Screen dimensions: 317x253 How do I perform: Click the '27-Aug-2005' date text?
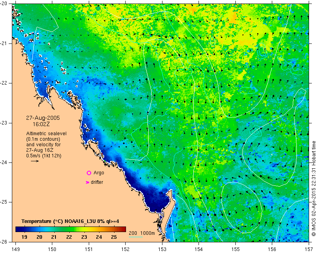43,118
